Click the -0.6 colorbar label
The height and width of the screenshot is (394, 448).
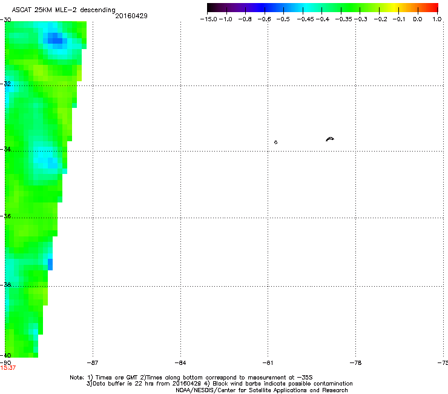click(x=264, y=19)
